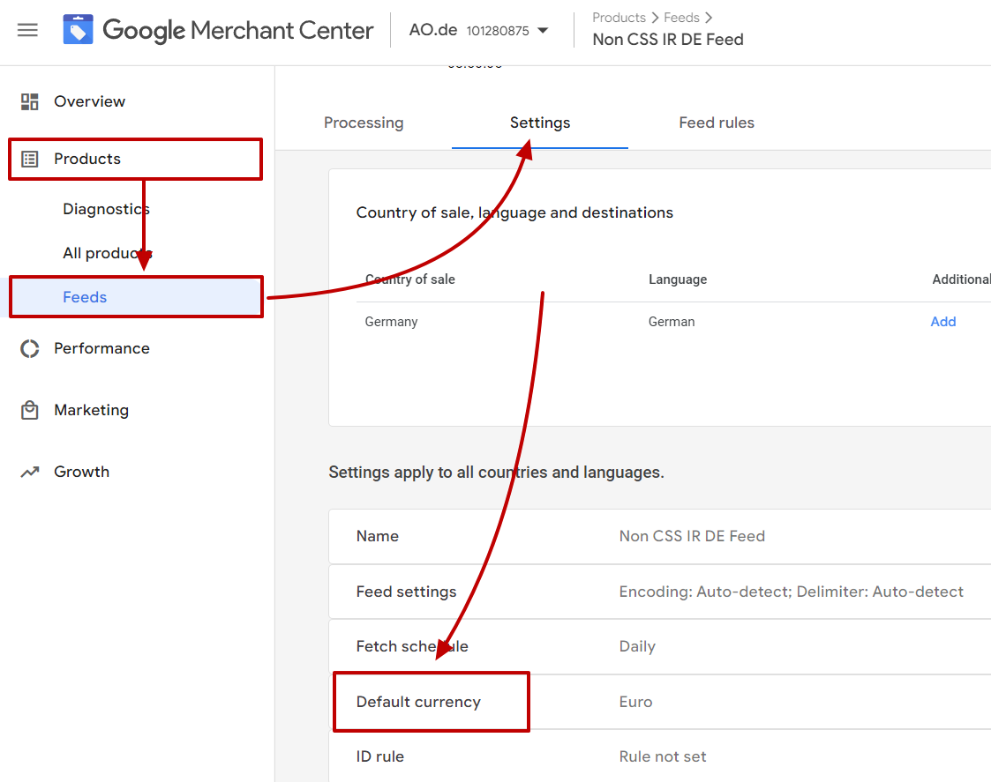The width and height of the screenshot is (991, 782).
Task: Click the Overview dashboard icon
Action: pyautogui.click(x=30, y=101)
